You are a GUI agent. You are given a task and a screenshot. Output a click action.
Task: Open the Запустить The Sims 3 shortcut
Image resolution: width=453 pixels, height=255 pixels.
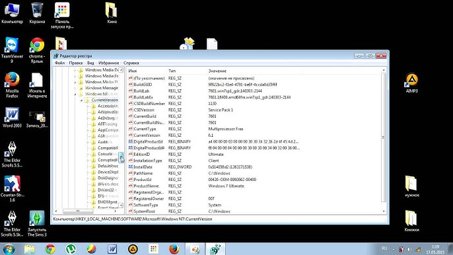pyautogui.click(x=37, y=223)
